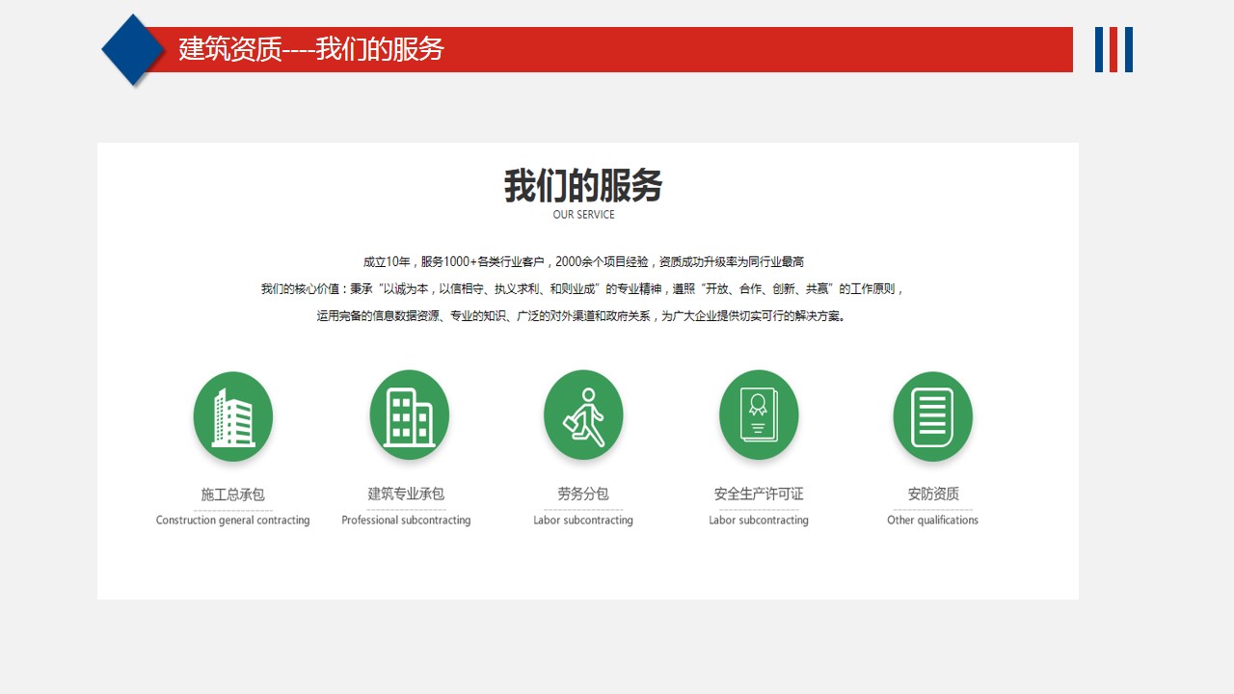
Task: Click the blue diamond logo in header
Action: [x=134, y=49]
